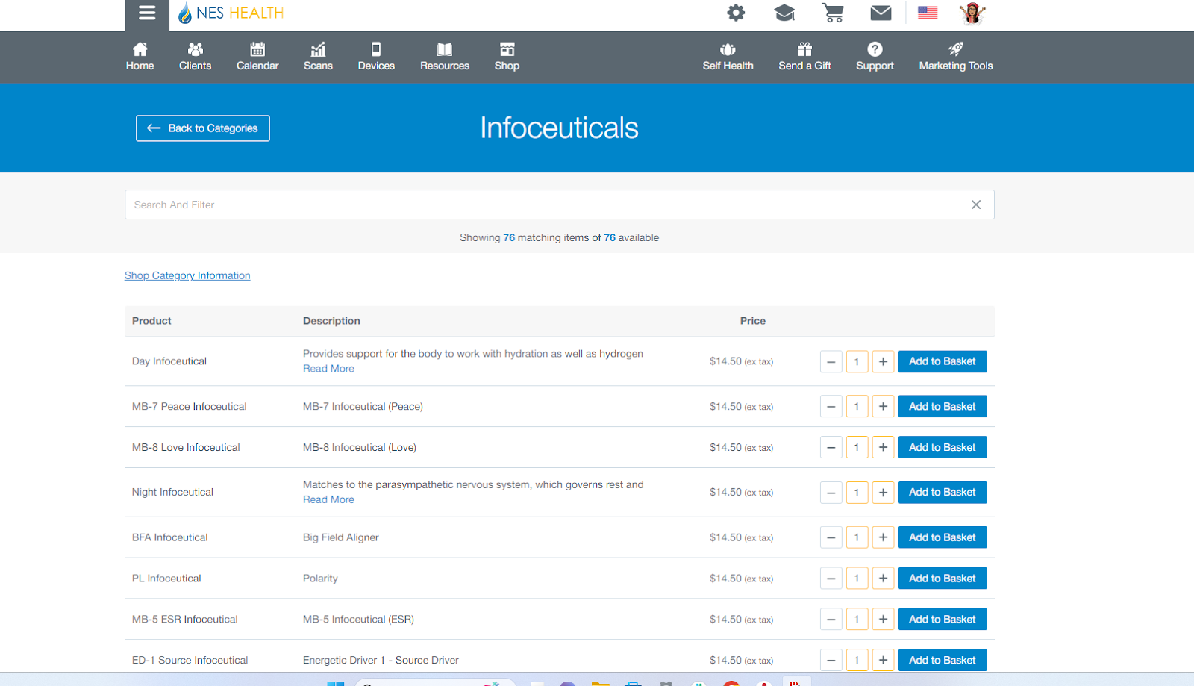The width and height of the screenshot is (1194, 686).
Task: Open the shopping cart icon
Action: 833,13
